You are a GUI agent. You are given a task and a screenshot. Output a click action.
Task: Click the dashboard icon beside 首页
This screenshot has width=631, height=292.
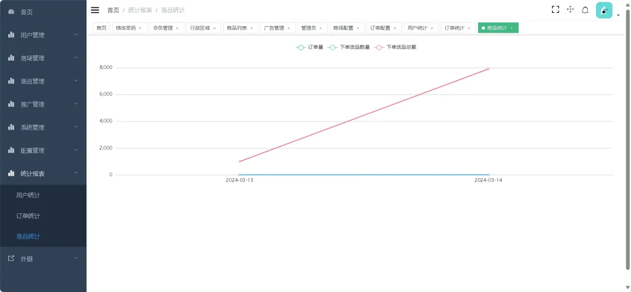point(11,12)
